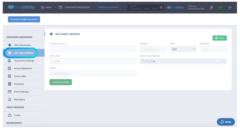The height and width of the screenshot is (129, 240).
Task: Click the diamond icon beside ASIC AGENT ADDRESS heading
Action: [x=51, y=34]
